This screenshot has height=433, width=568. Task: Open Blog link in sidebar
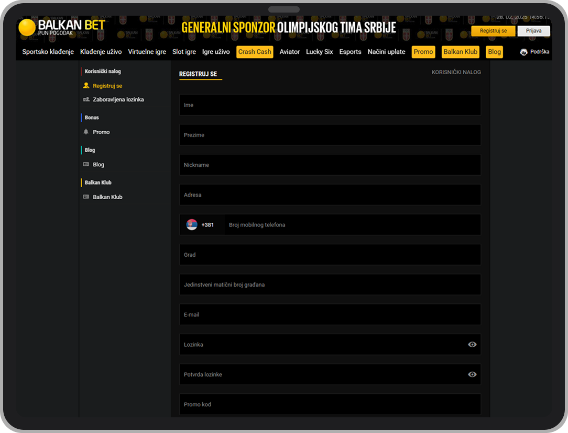point(98,164)
